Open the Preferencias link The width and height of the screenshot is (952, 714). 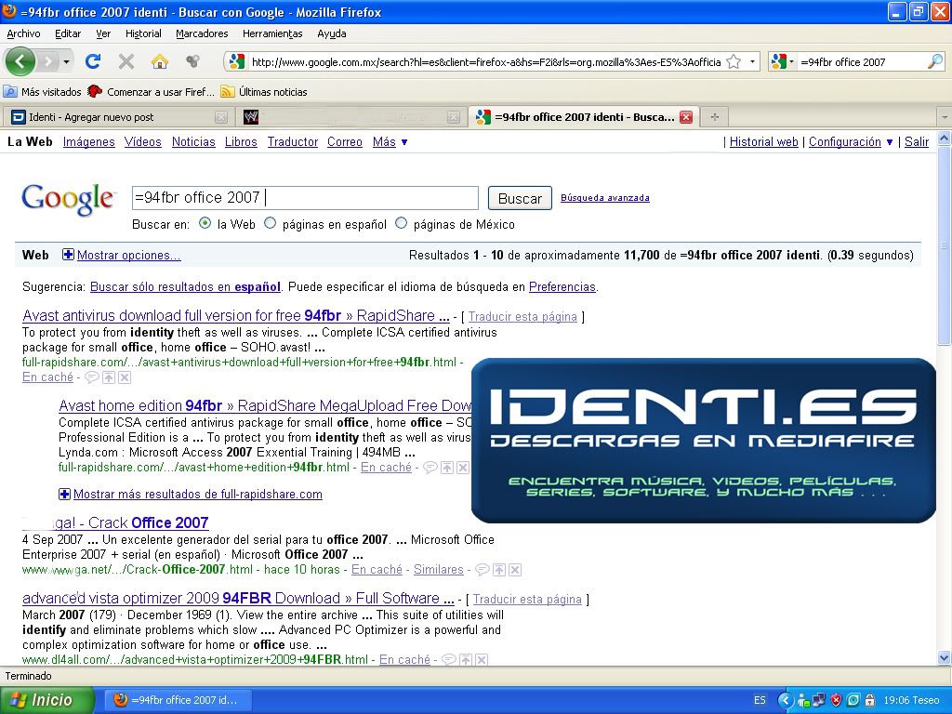562,286
